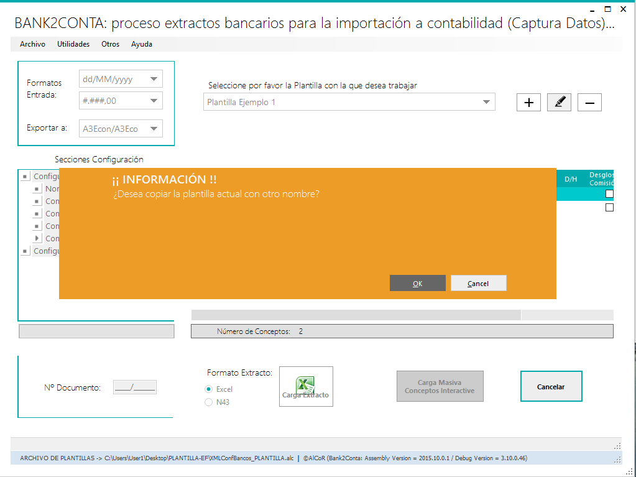This screenshot has width=636, height=477.
Task: Open the Utilidades menu
Action: (73, 44)
